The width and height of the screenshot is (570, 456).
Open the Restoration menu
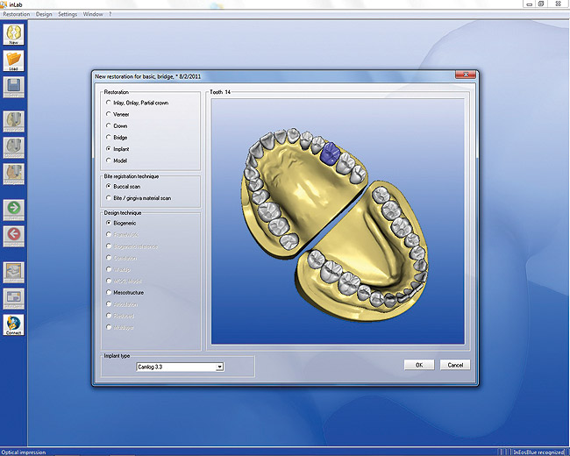pos(16,15)
